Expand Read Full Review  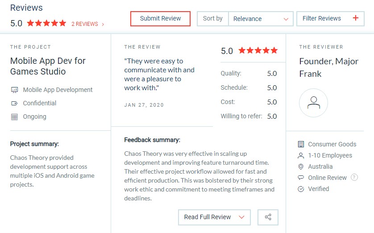(x=214, y=217)
